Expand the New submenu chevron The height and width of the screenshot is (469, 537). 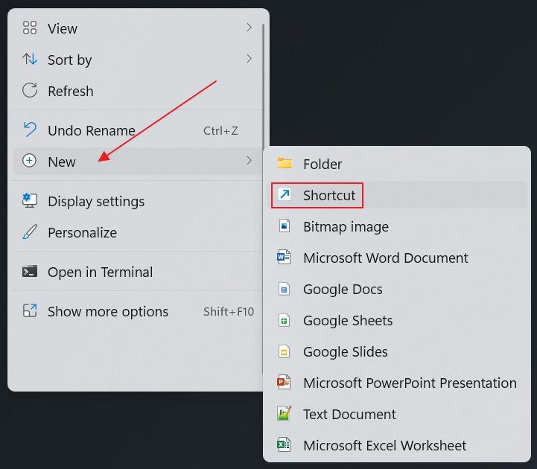coord(249,161)
